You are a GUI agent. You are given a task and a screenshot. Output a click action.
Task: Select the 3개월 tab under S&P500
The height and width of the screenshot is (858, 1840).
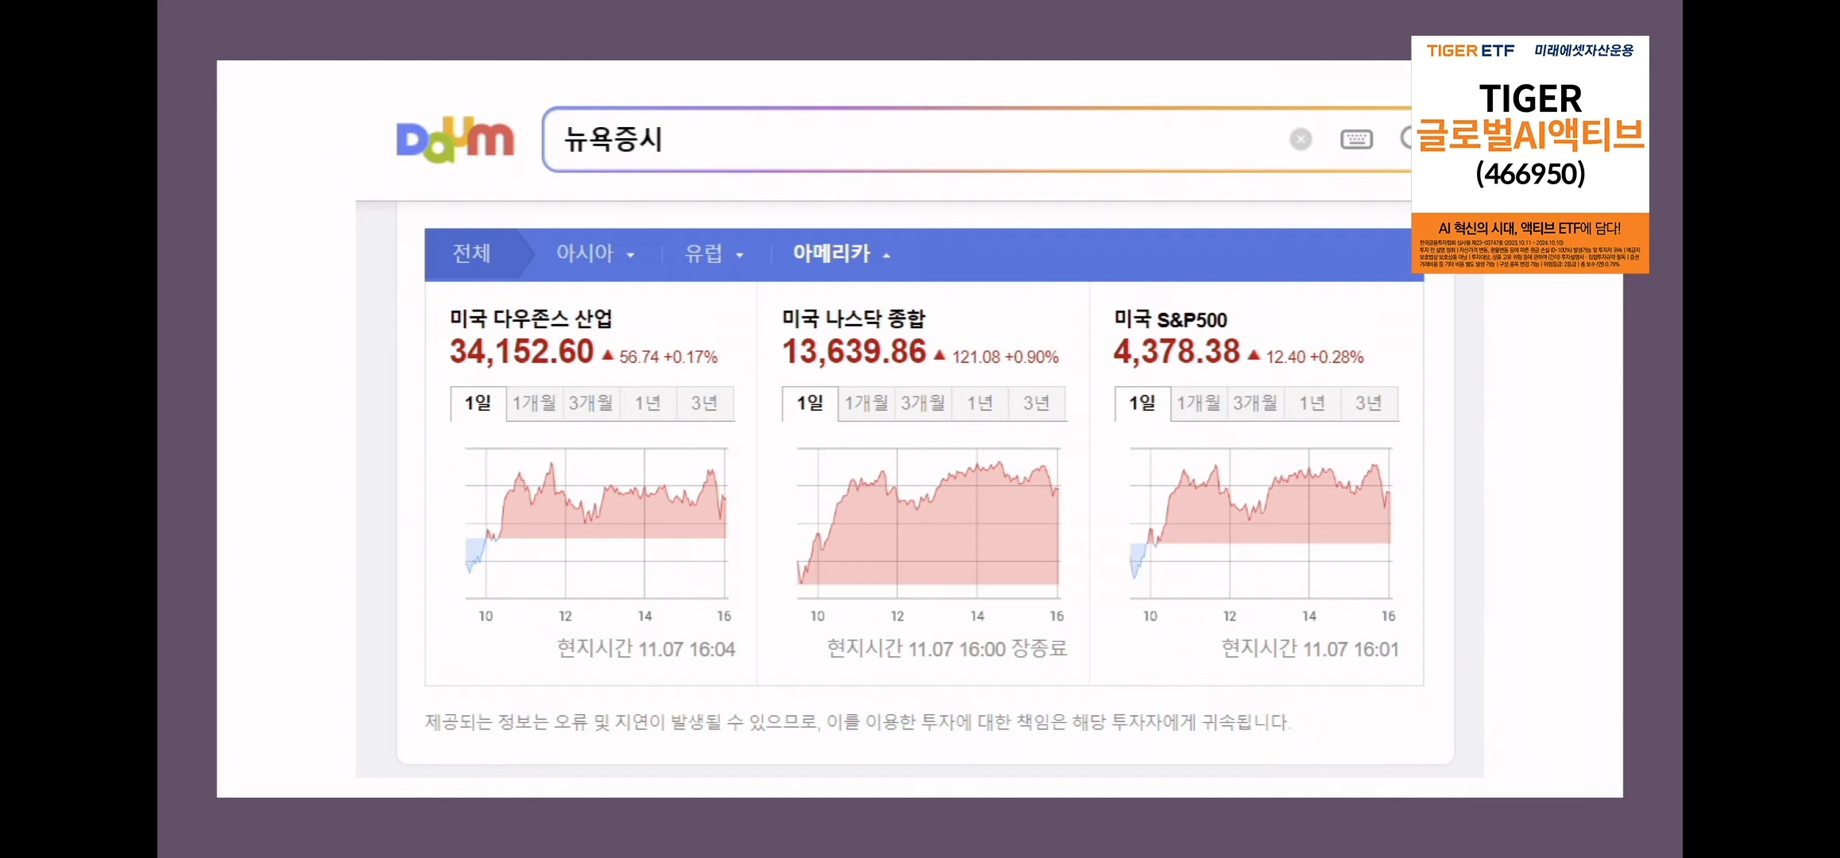click(1254, 404)
